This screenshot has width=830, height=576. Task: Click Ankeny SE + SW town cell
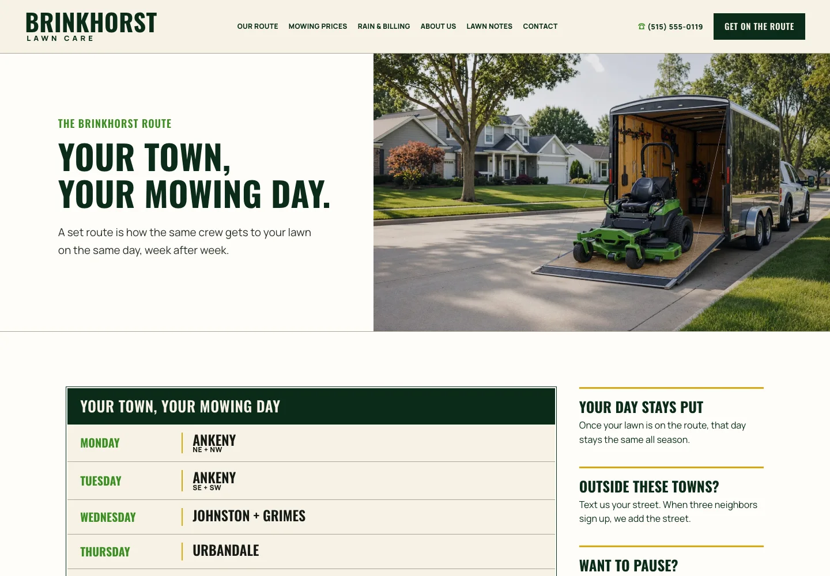click(214, 481)
